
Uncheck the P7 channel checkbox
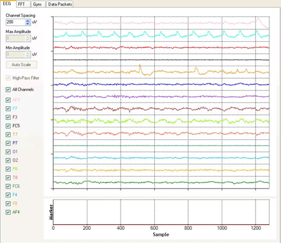tap(8, 143)
